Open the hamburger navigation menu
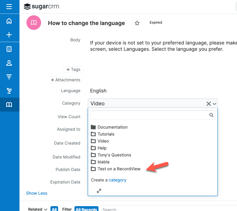Screen dimensions: 237x211 (9, 7)
